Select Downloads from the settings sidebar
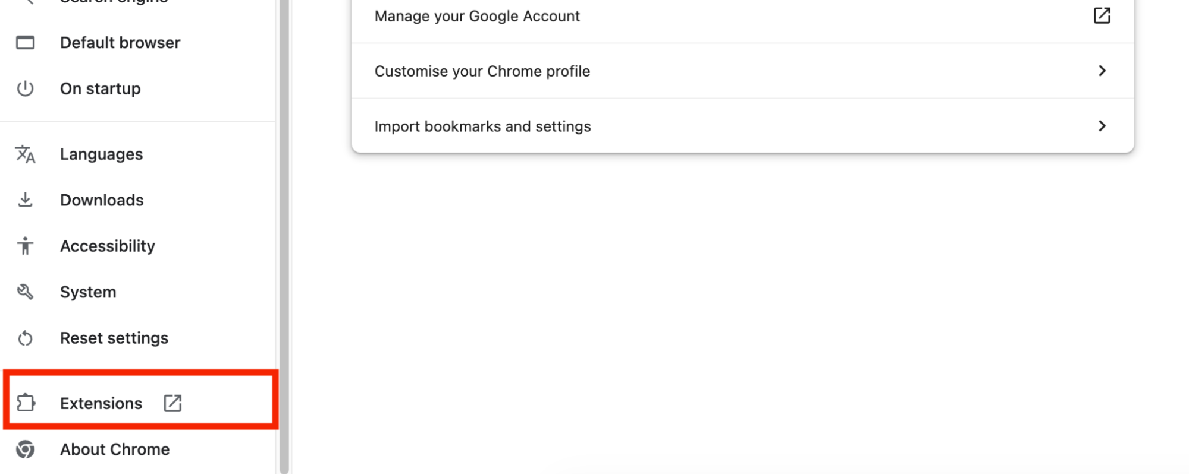 pyautogui.click(x=102, y=200)
